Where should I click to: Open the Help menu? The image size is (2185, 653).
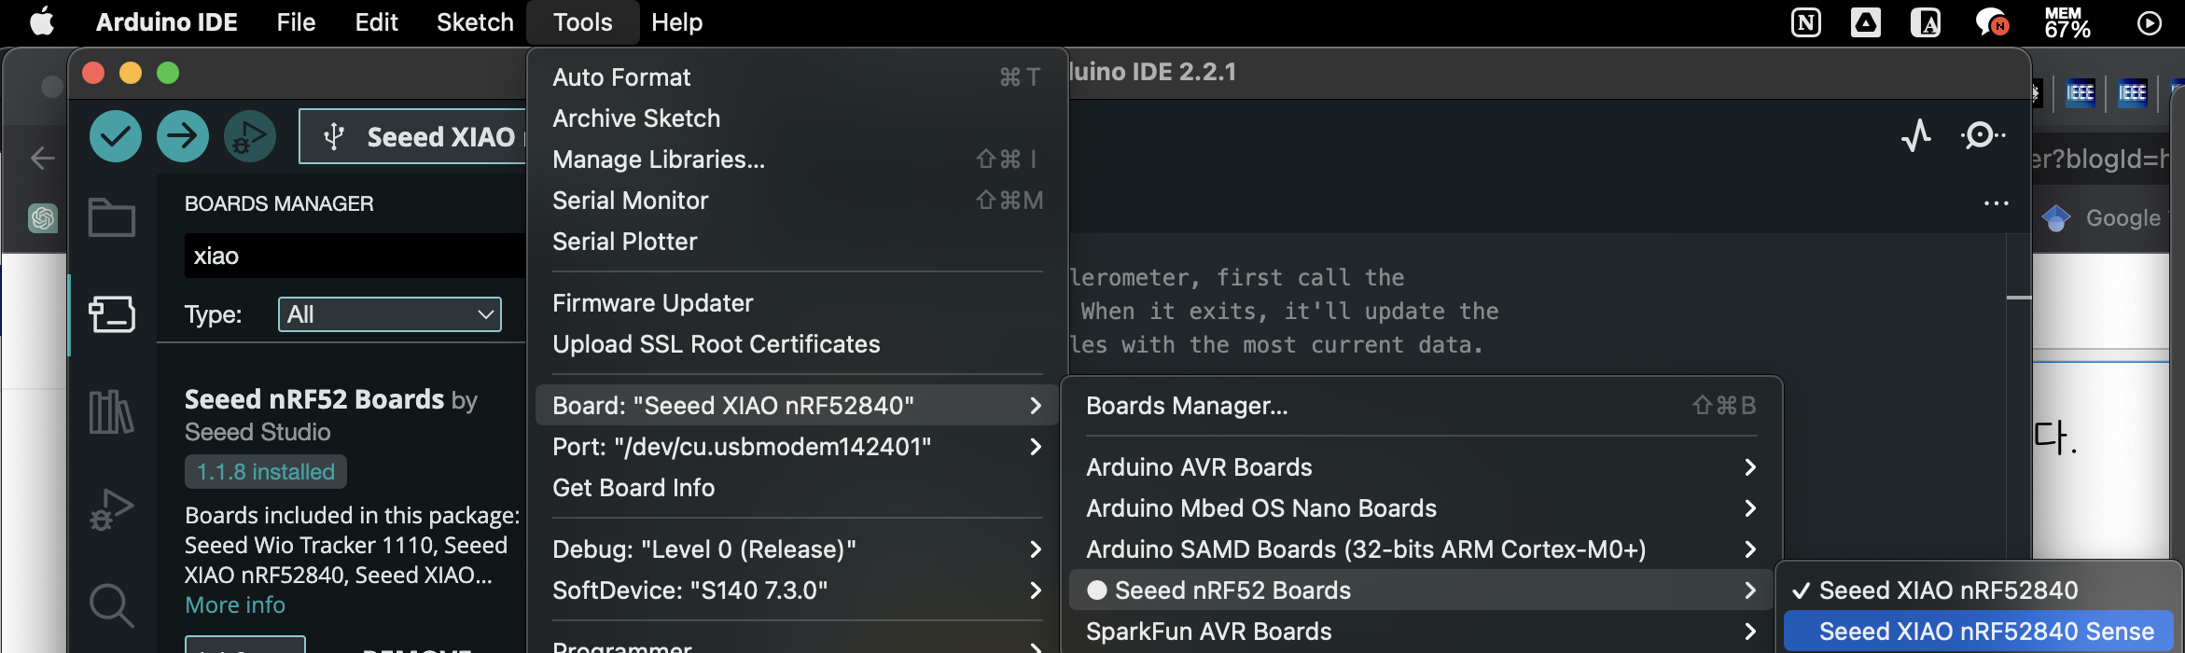pyautogui.click(x=676, y=22)
